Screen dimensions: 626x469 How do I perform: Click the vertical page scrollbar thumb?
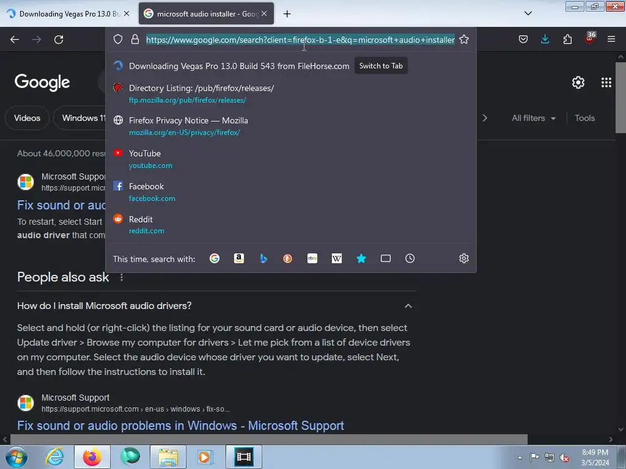click(620, 97)
